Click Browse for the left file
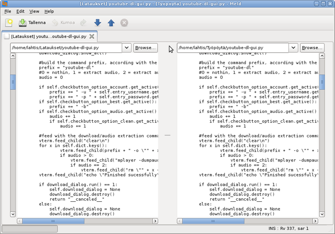Viewport: 335px width, 234px height. click(145, 48)
